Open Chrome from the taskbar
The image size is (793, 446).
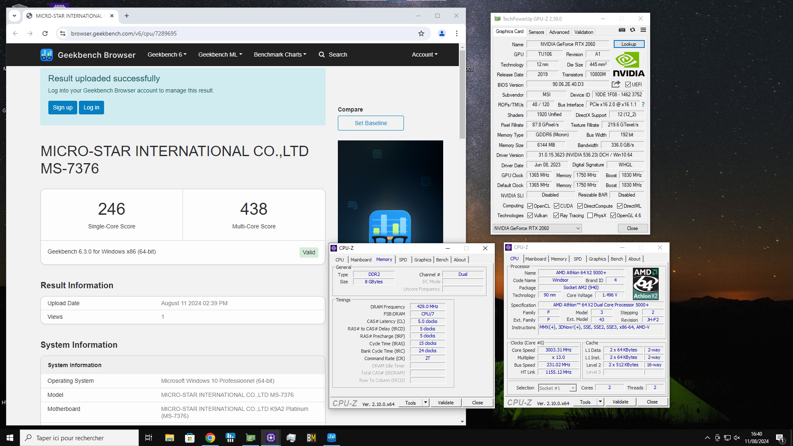210,438
